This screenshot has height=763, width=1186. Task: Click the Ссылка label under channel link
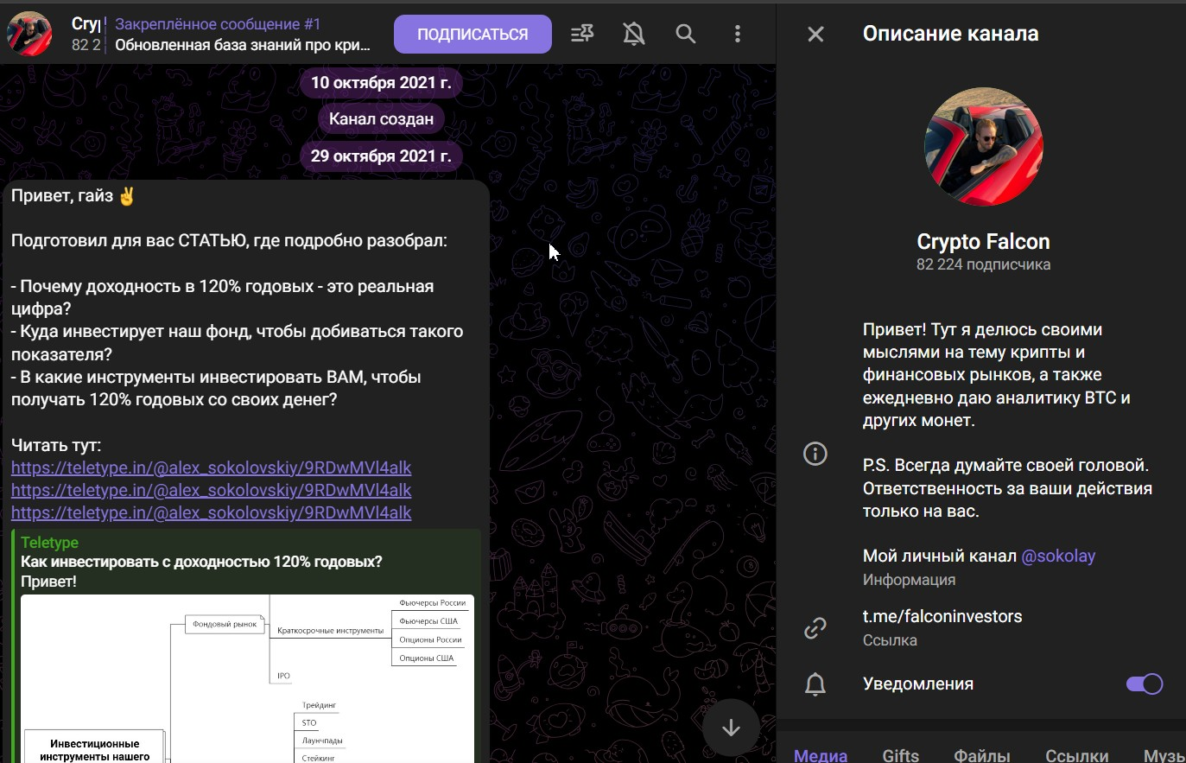point(890,640)
